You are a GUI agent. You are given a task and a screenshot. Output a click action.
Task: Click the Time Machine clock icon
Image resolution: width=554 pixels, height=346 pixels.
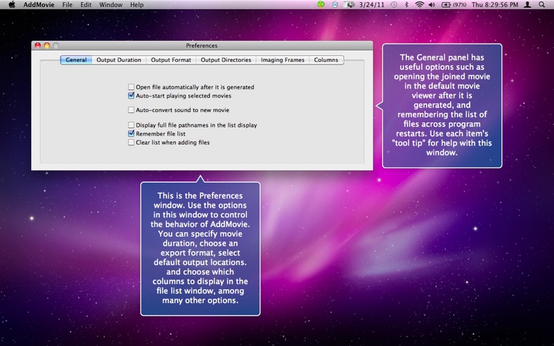[x=393, y=5]
